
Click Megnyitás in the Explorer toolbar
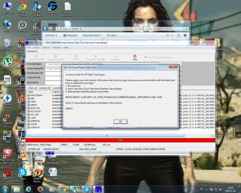[70, 35]
